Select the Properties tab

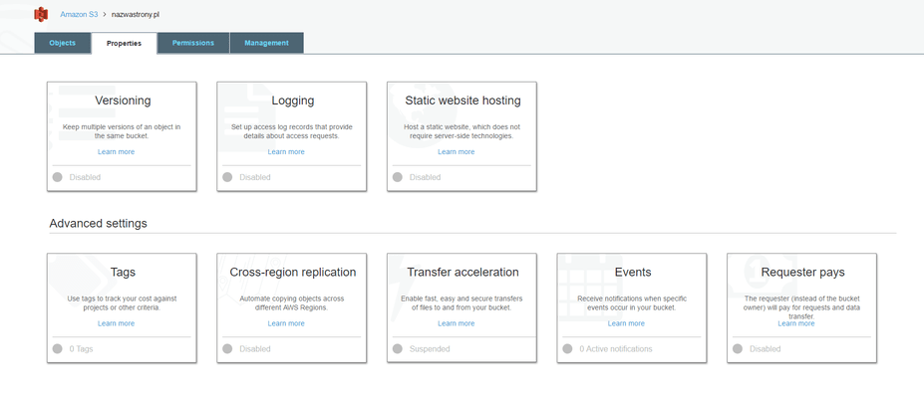(125, 43)
